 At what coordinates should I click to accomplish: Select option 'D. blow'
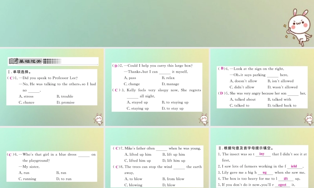click(x=169, y=185)
